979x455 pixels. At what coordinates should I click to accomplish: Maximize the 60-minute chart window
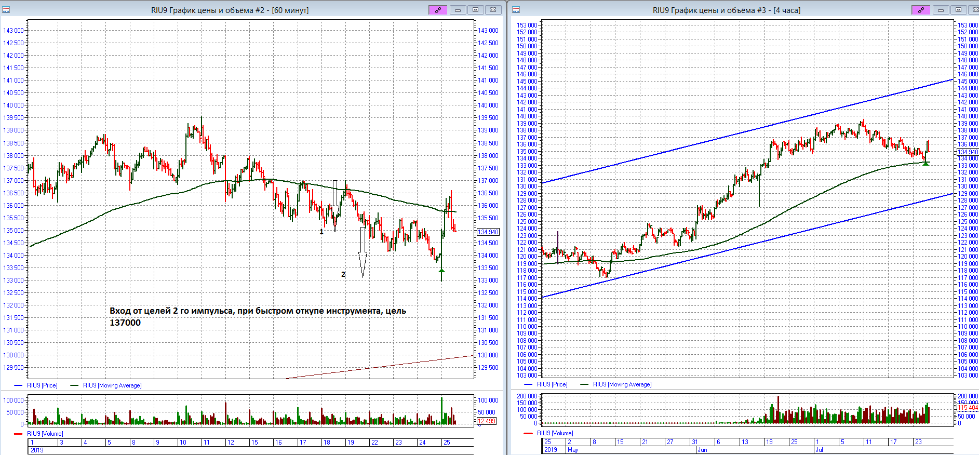point(475,10)
